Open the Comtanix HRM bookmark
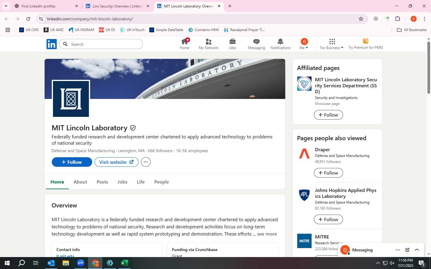 204,30
